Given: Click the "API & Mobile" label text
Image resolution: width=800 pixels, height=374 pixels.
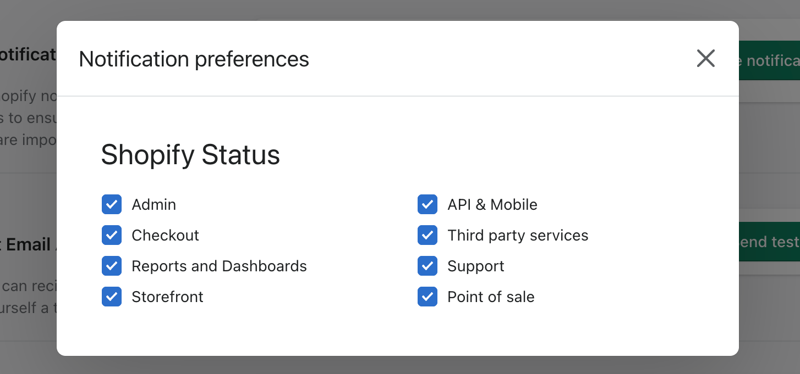Looking at the screenshot, I should click(492, 204).
